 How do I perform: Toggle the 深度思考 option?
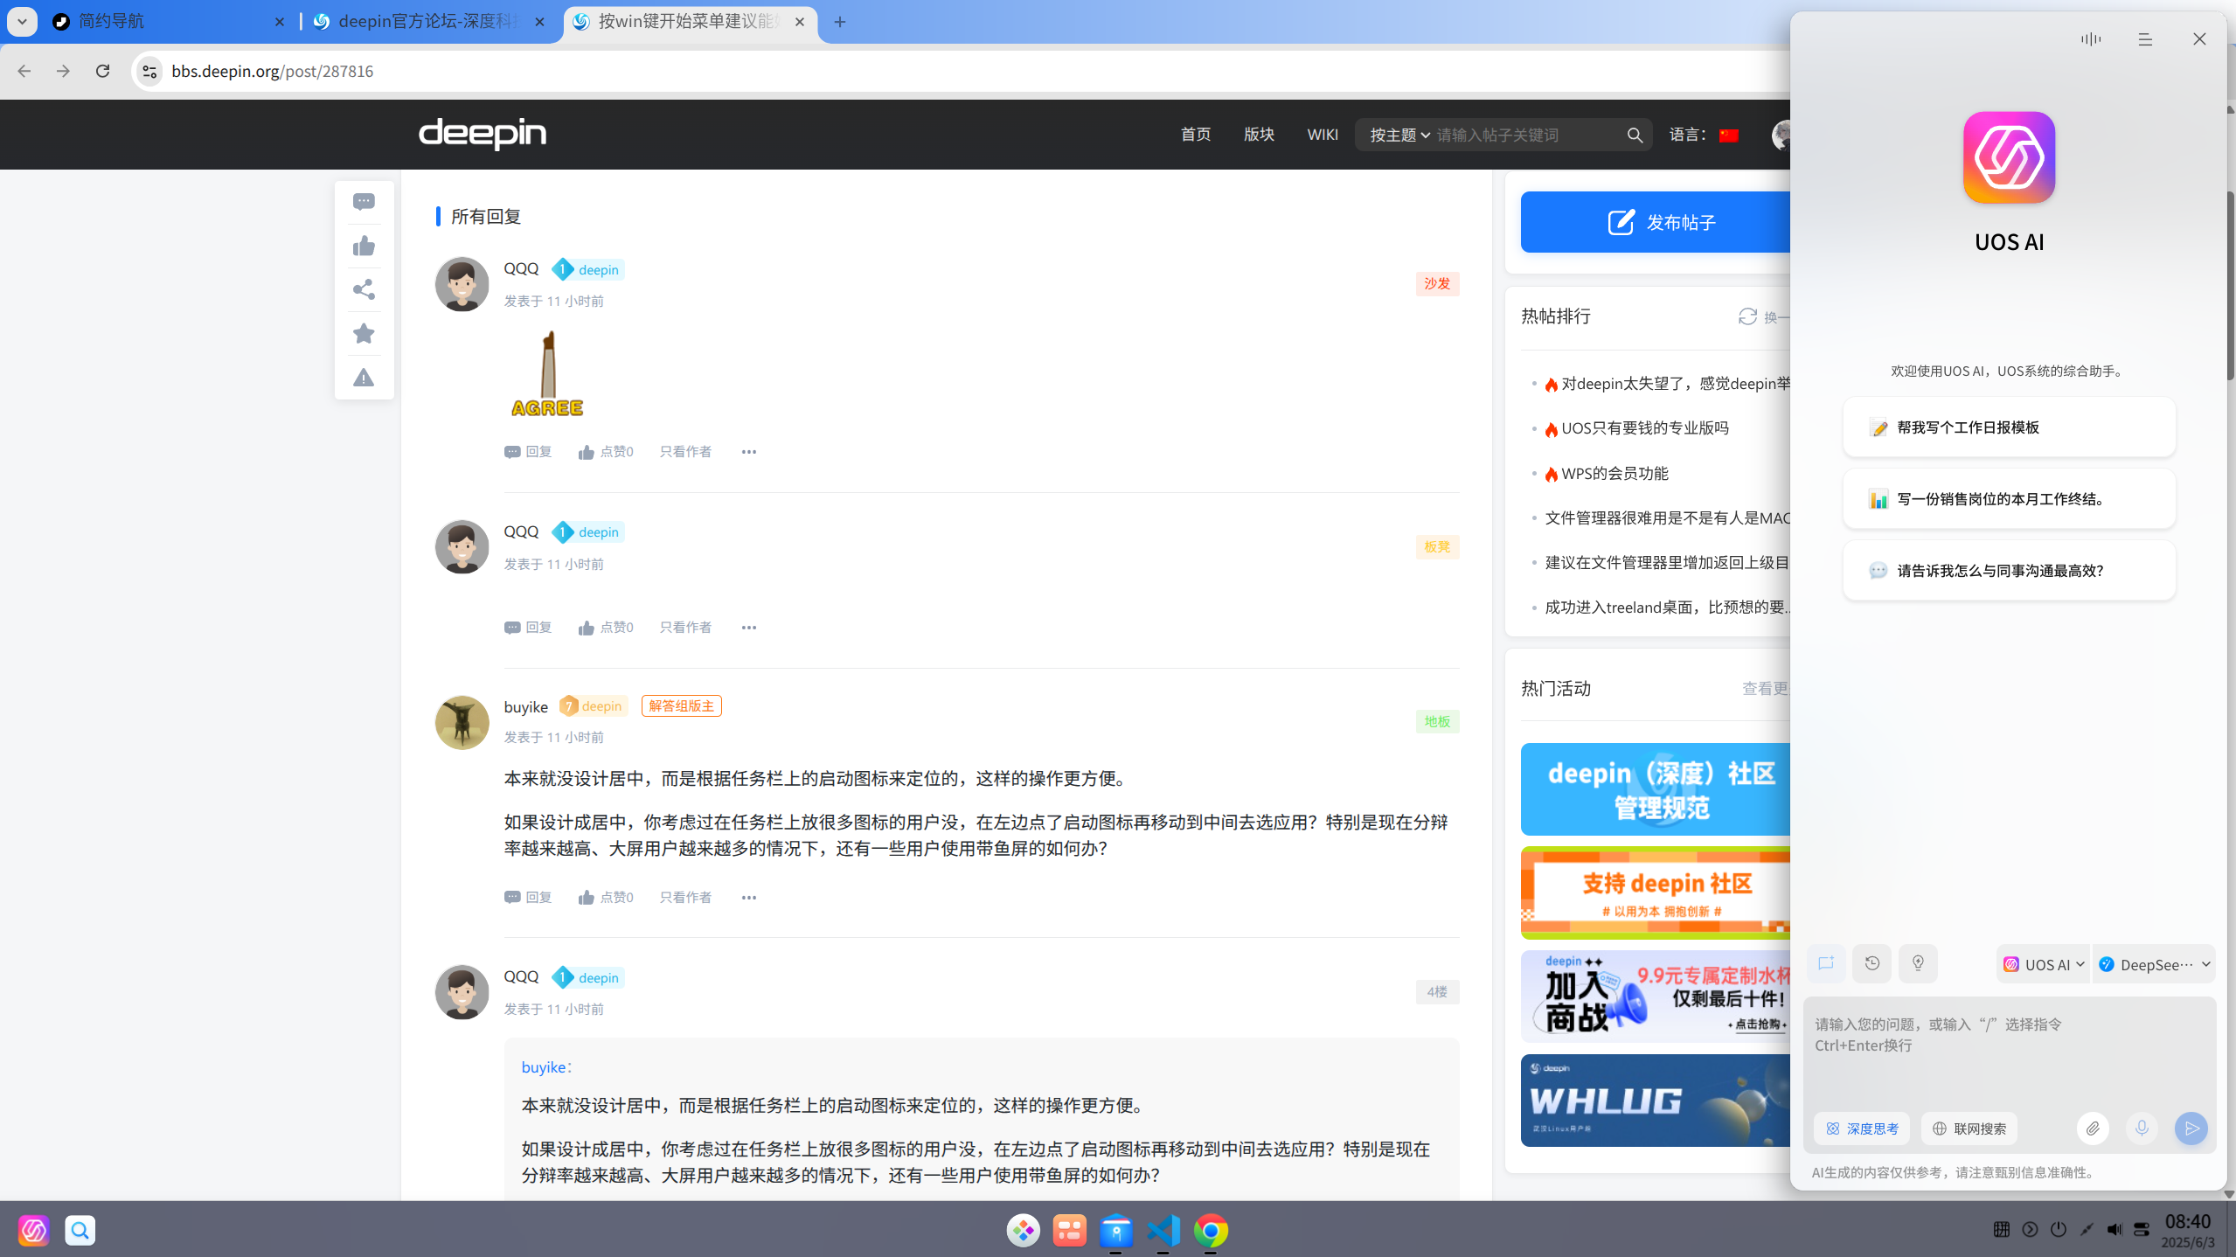coord(1862,1129)
